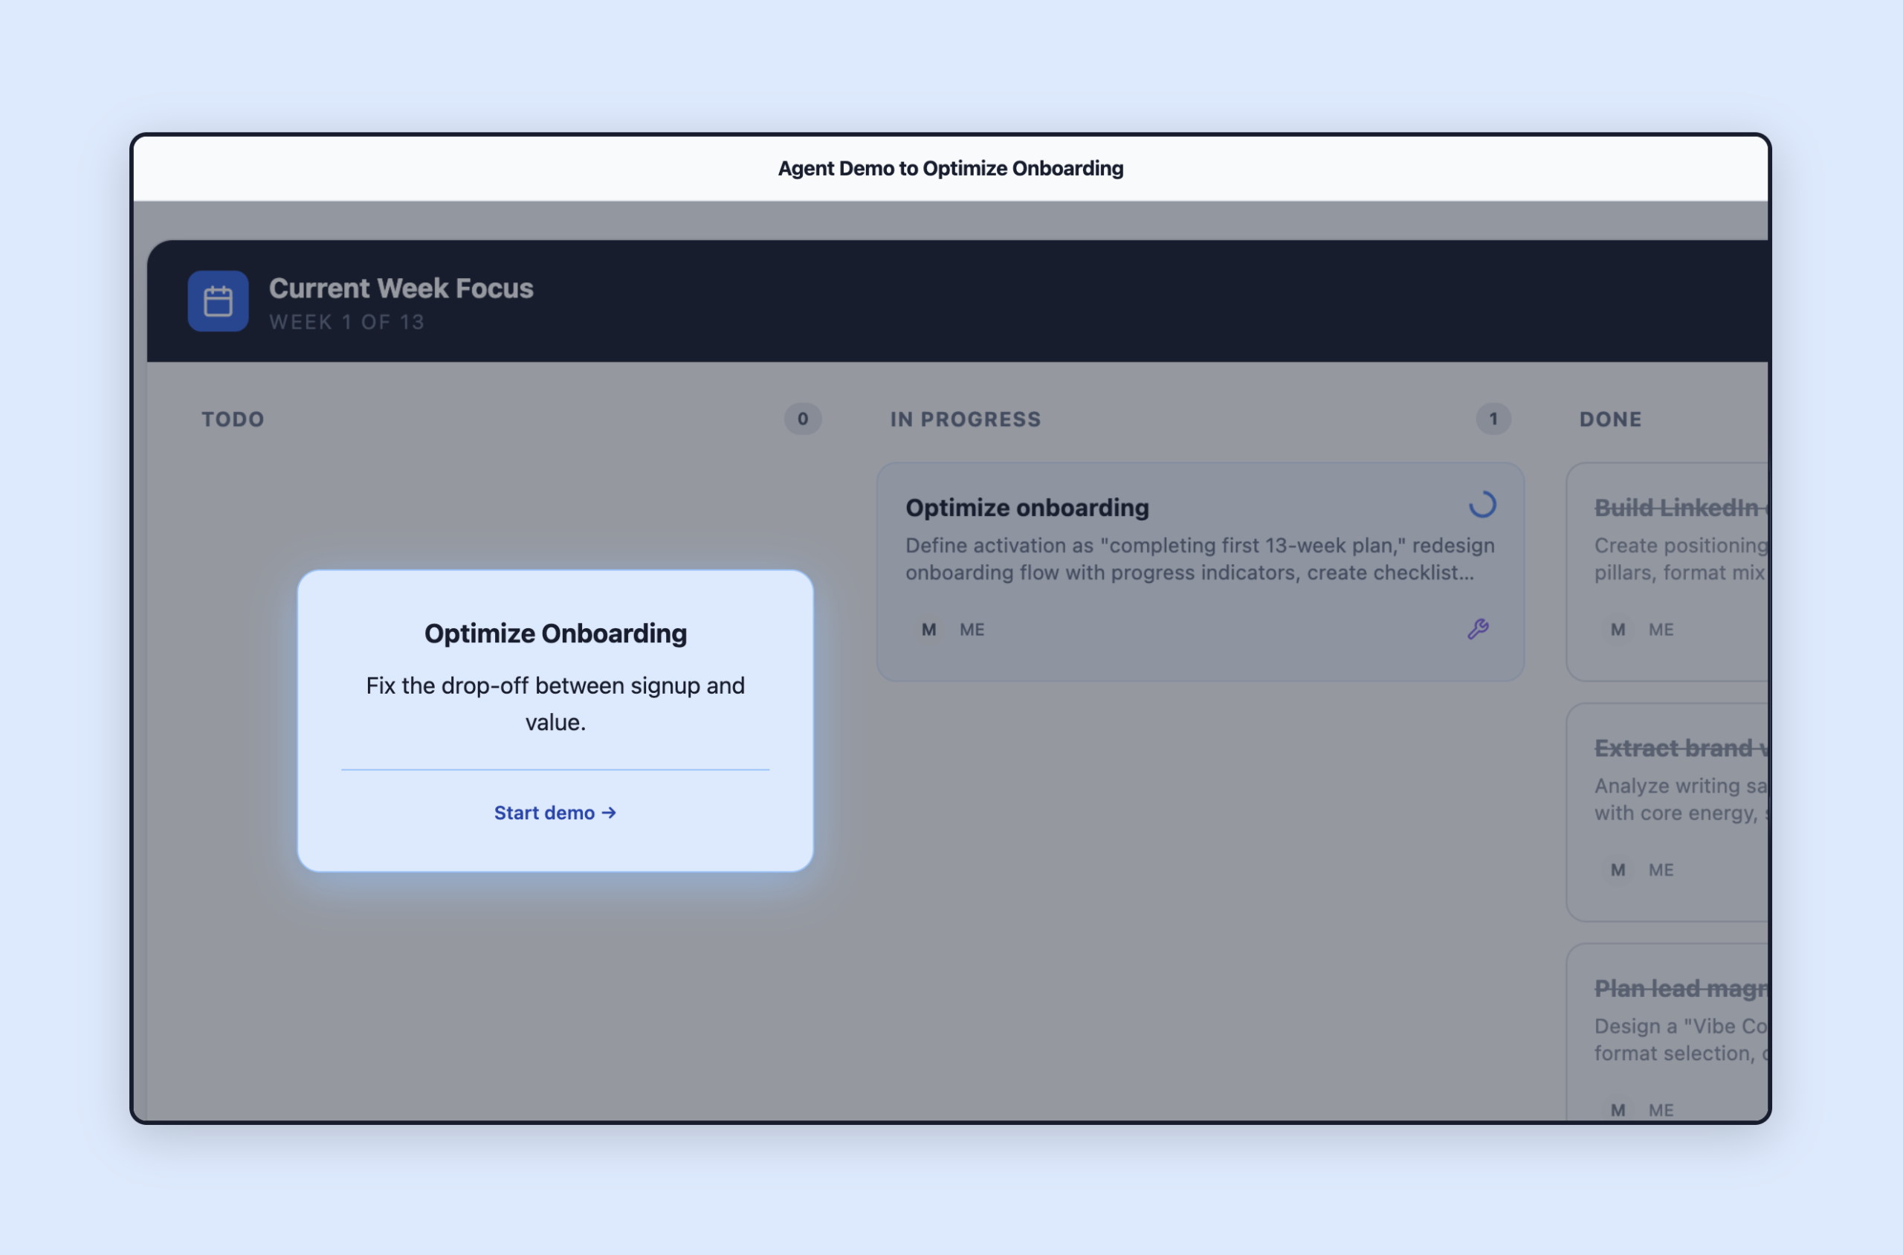The height and width of the screenshot is (1255, 1903).
Task: Select the DONE column header
Action: 1610,419
